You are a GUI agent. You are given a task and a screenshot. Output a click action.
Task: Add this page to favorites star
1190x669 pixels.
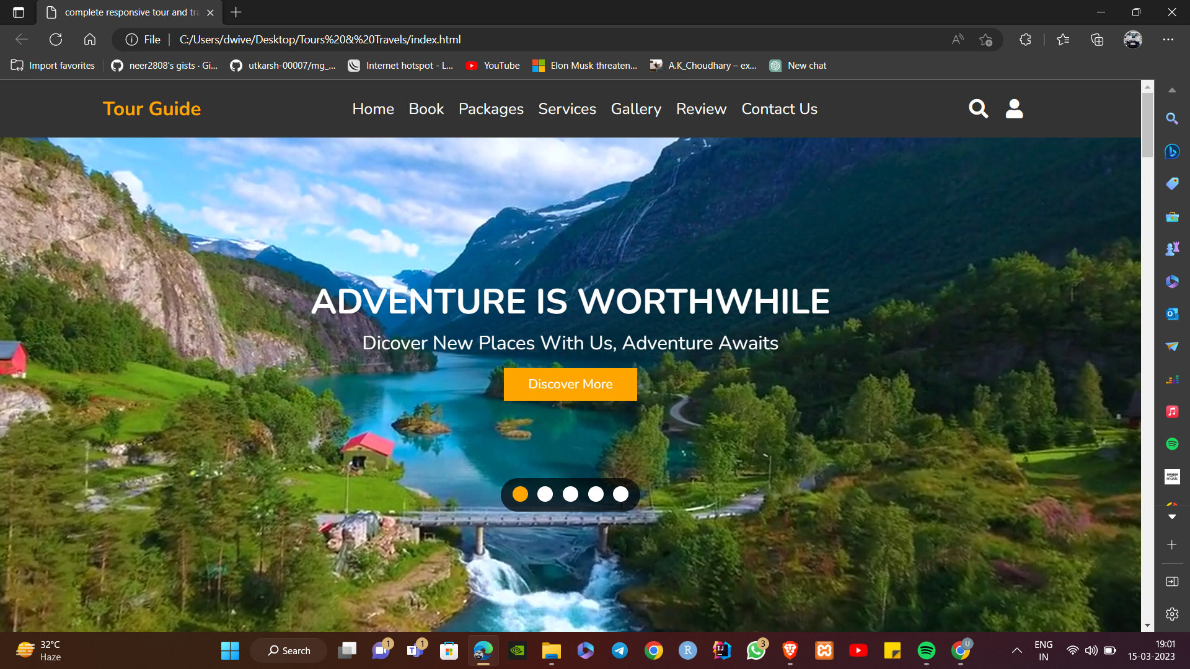point(985,40)
